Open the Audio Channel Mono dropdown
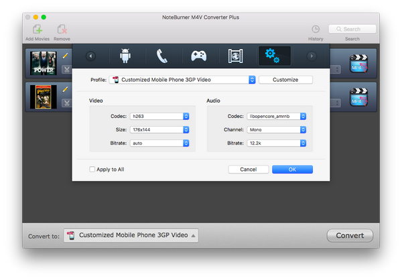 tap(276, 130)
